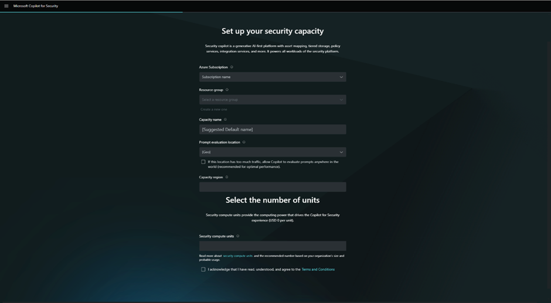Screen dimensions: 551x303
Task: Check the Terms and Conditions acknowledgment box
Action: click(203, 270)
